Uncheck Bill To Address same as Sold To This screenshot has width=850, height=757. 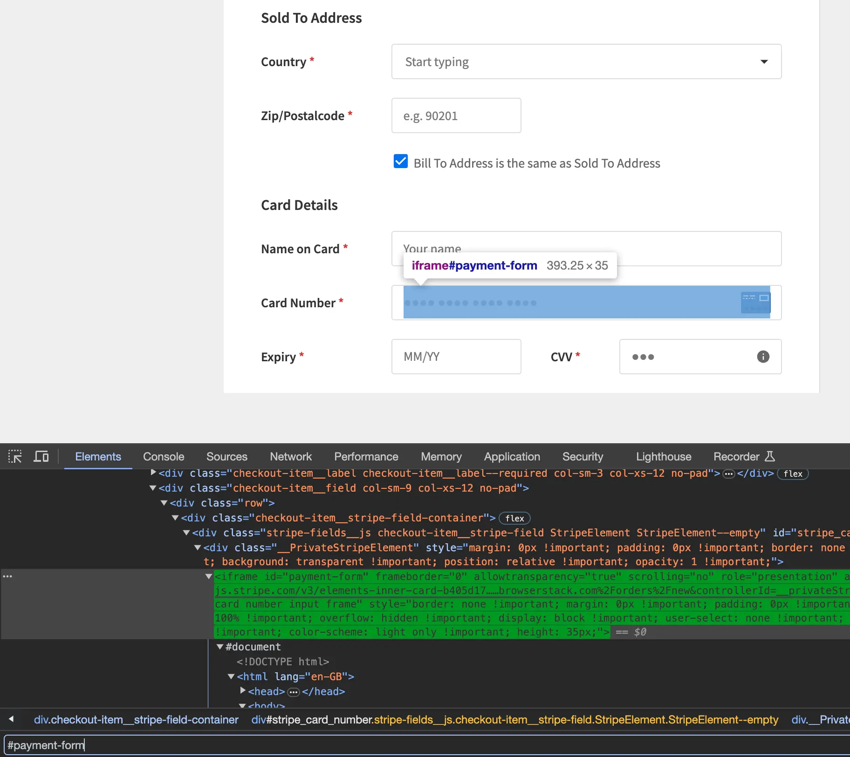pos(401,162)
